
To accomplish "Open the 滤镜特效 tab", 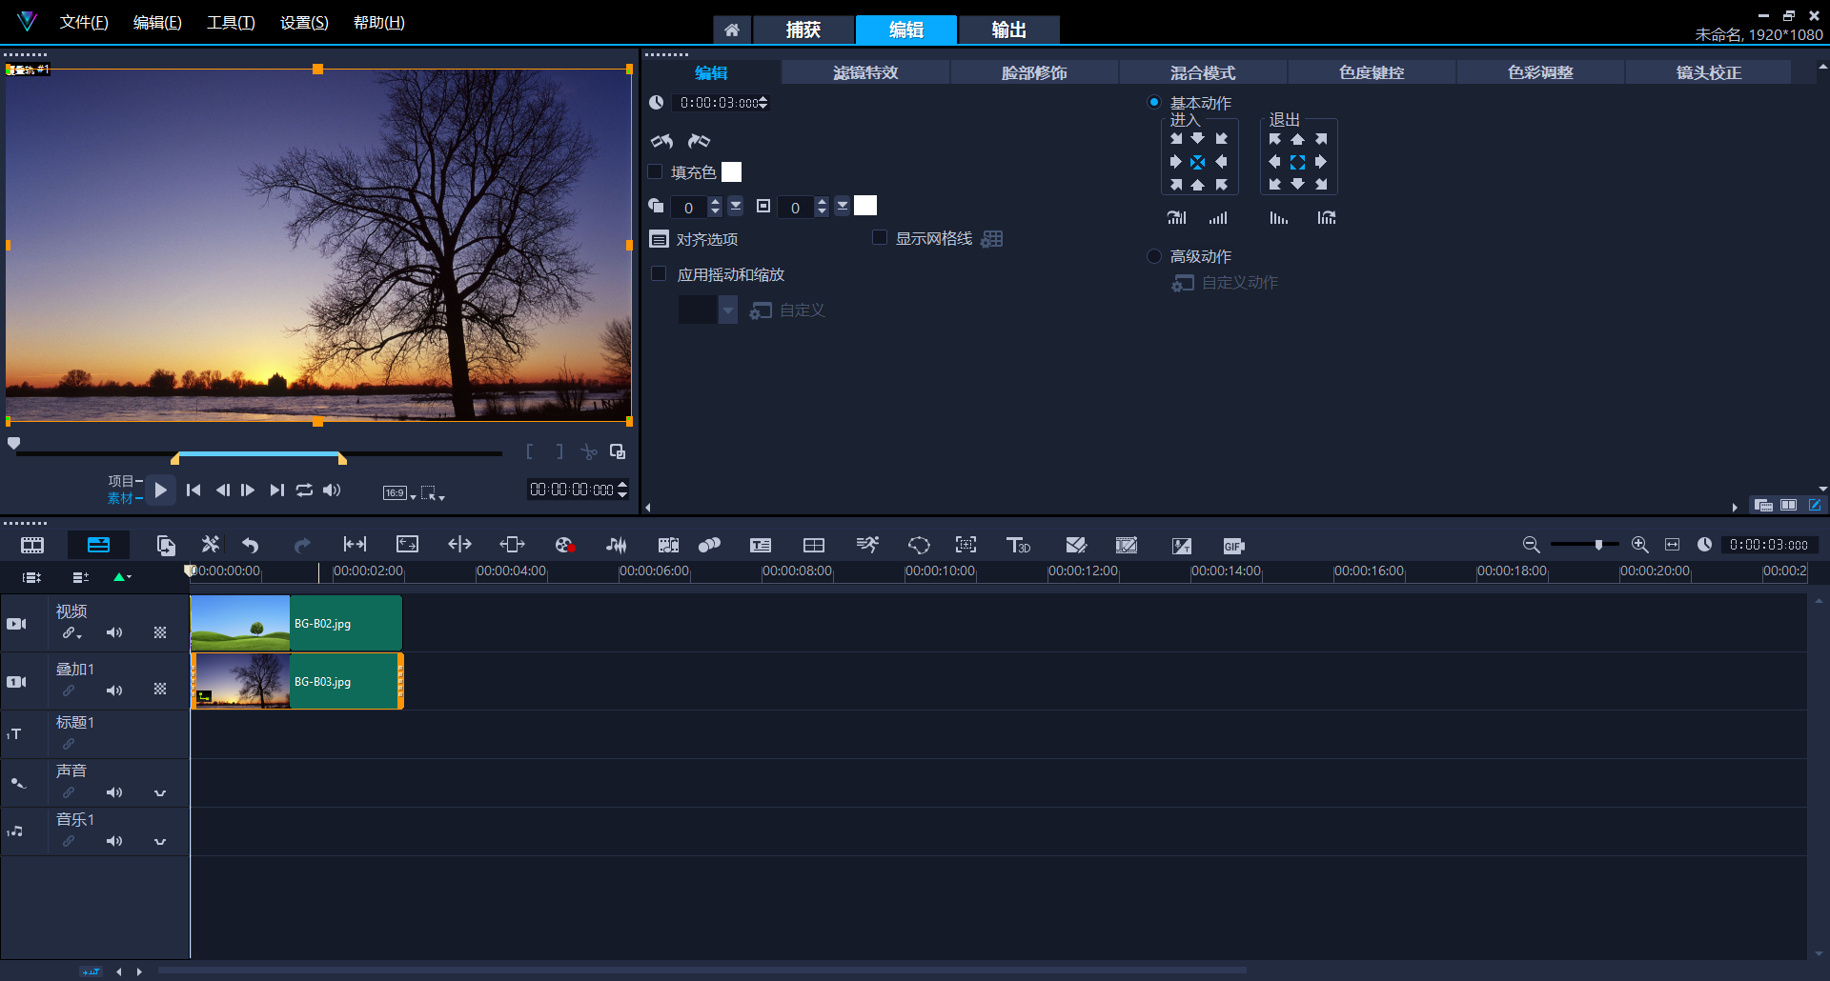I will tap(865, 72).
